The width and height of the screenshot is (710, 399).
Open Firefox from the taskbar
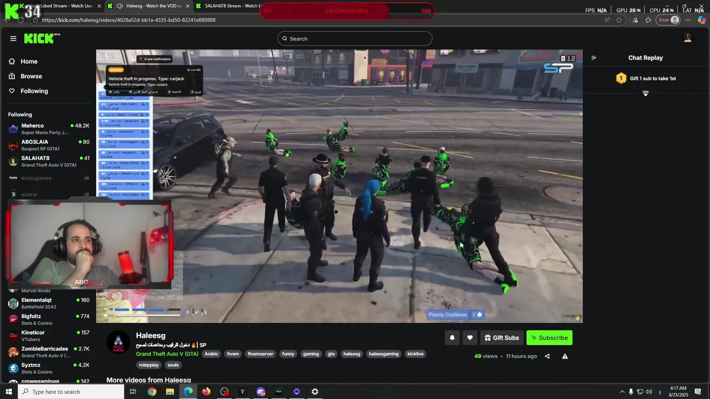click(x=206, y=392)
